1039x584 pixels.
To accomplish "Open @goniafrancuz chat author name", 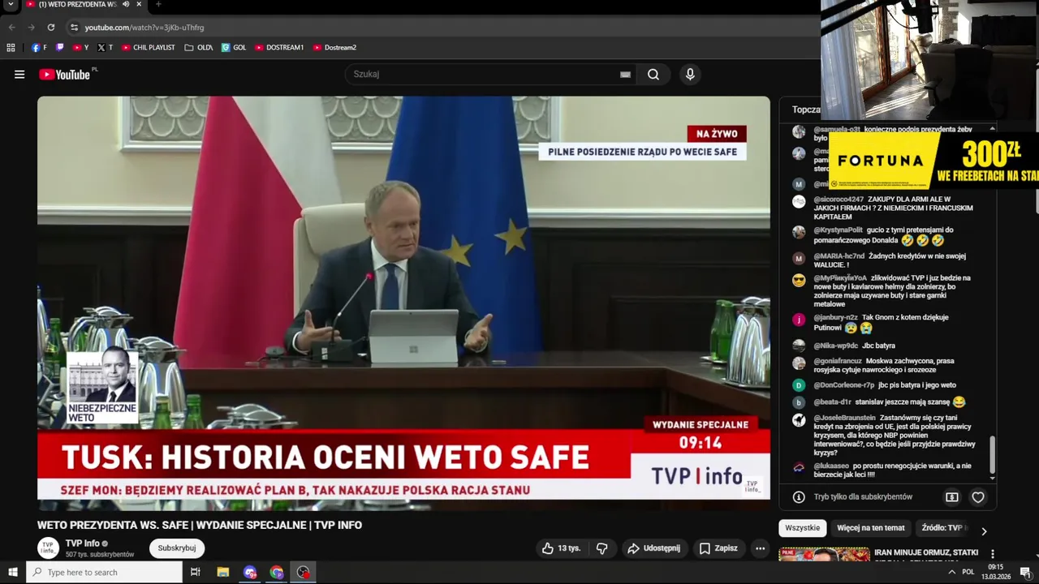I will coord(838,361).
